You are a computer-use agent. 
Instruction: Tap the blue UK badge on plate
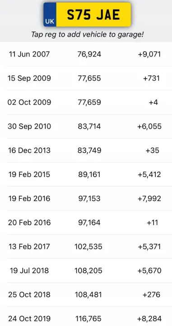pyautogui.click(x=50, y=14)
